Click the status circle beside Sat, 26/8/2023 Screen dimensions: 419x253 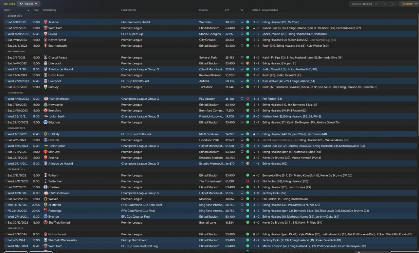pos(6,46)
